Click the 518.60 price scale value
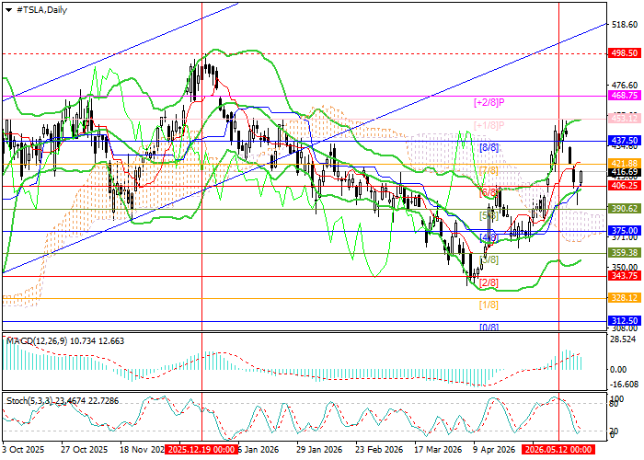 tap(625, 25)
